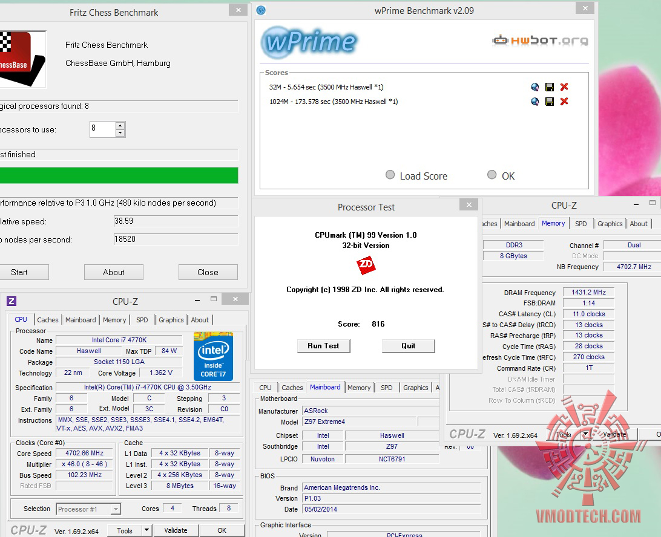Click the kilo nodes value 18520
Viewport: 661px width, 537px height.
tap(176, 239)
